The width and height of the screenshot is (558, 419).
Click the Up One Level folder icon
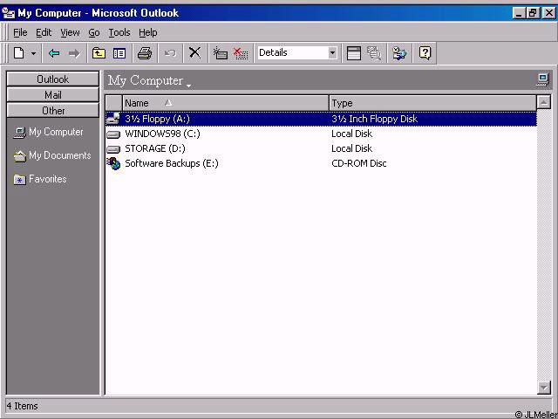[x=99, y=53]
